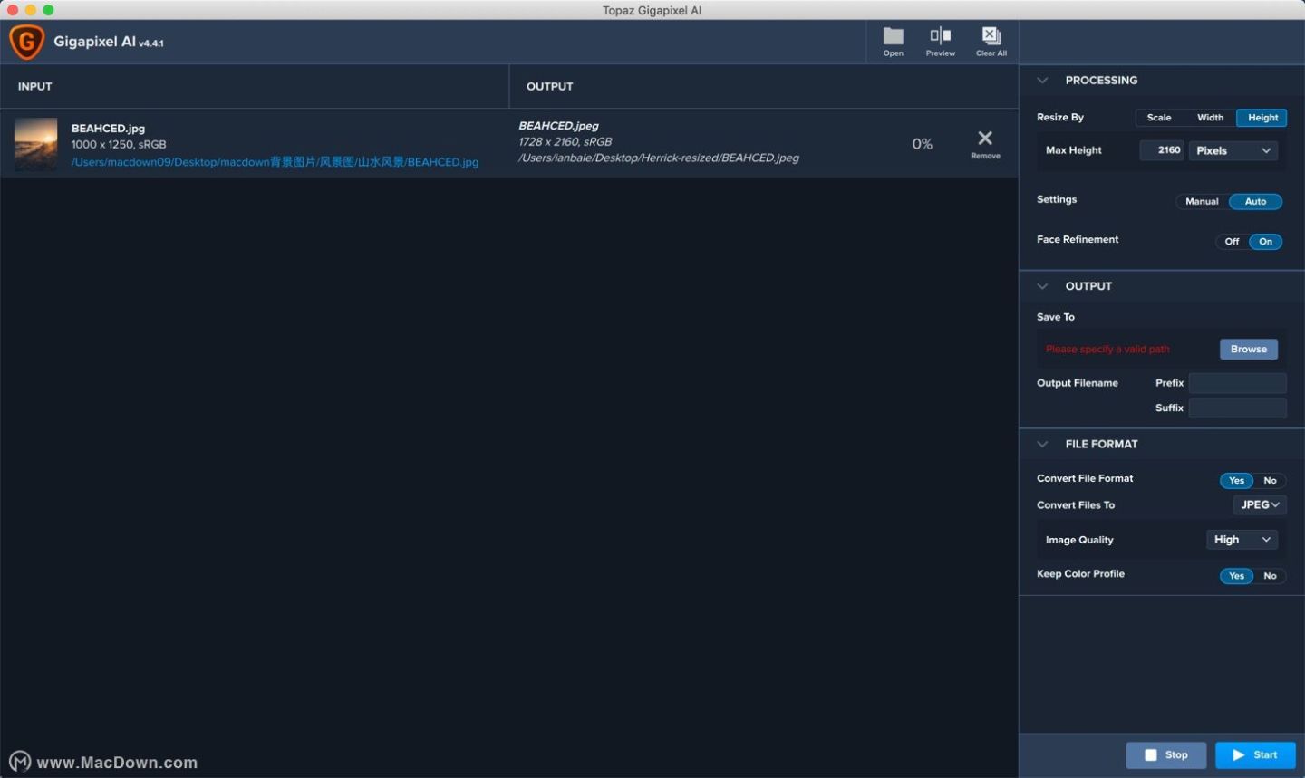Choose Resize By Width option
The width and height of the screenshot is (1305, 778).
1210,118
